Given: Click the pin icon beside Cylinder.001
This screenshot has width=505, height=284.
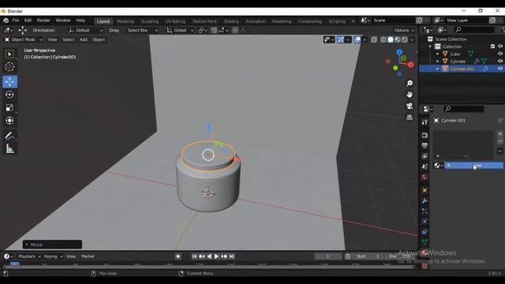Looking at the screenshot, I should tap(499, 121).
